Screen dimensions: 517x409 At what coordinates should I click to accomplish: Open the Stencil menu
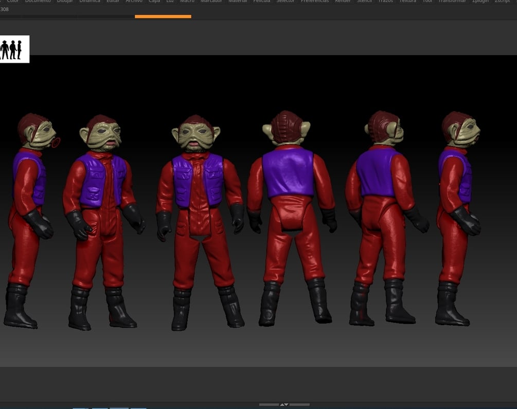[364, 2]
